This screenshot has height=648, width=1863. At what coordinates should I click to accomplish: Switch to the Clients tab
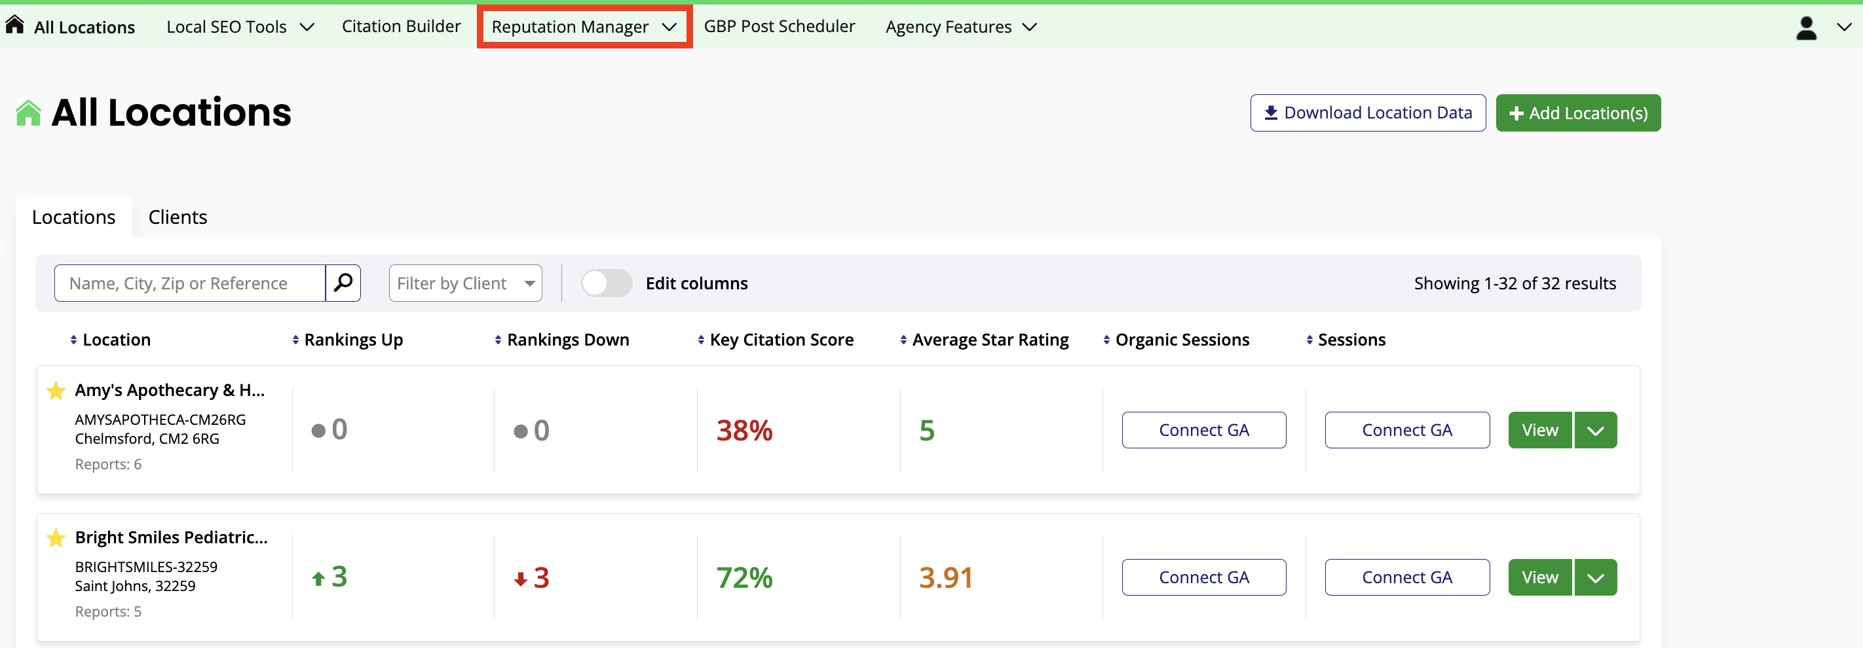pyautogui.click(x=177, y=217)
